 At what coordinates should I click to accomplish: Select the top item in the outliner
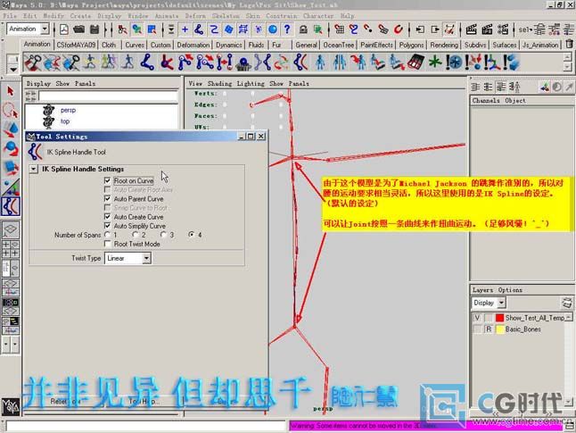(65, 121)
